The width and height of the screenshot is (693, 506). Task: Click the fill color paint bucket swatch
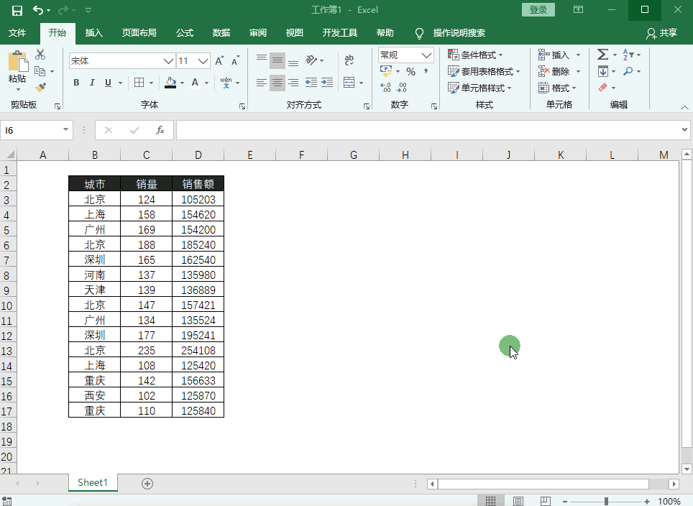(x=170, y=83)
